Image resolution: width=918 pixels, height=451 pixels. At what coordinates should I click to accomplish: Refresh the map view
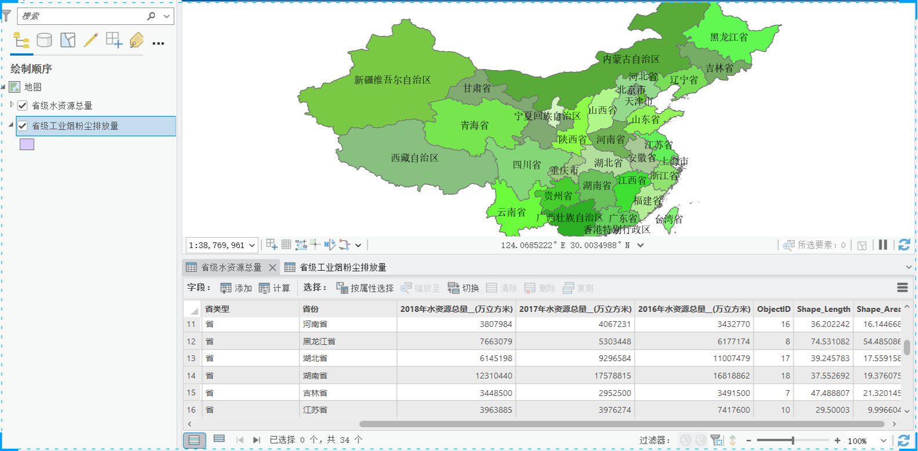[904, 245]
